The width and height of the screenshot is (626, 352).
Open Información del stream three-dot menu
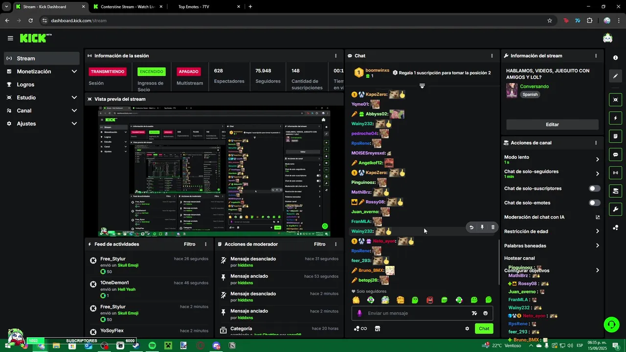pyautogui.click(x=596, y=56)
